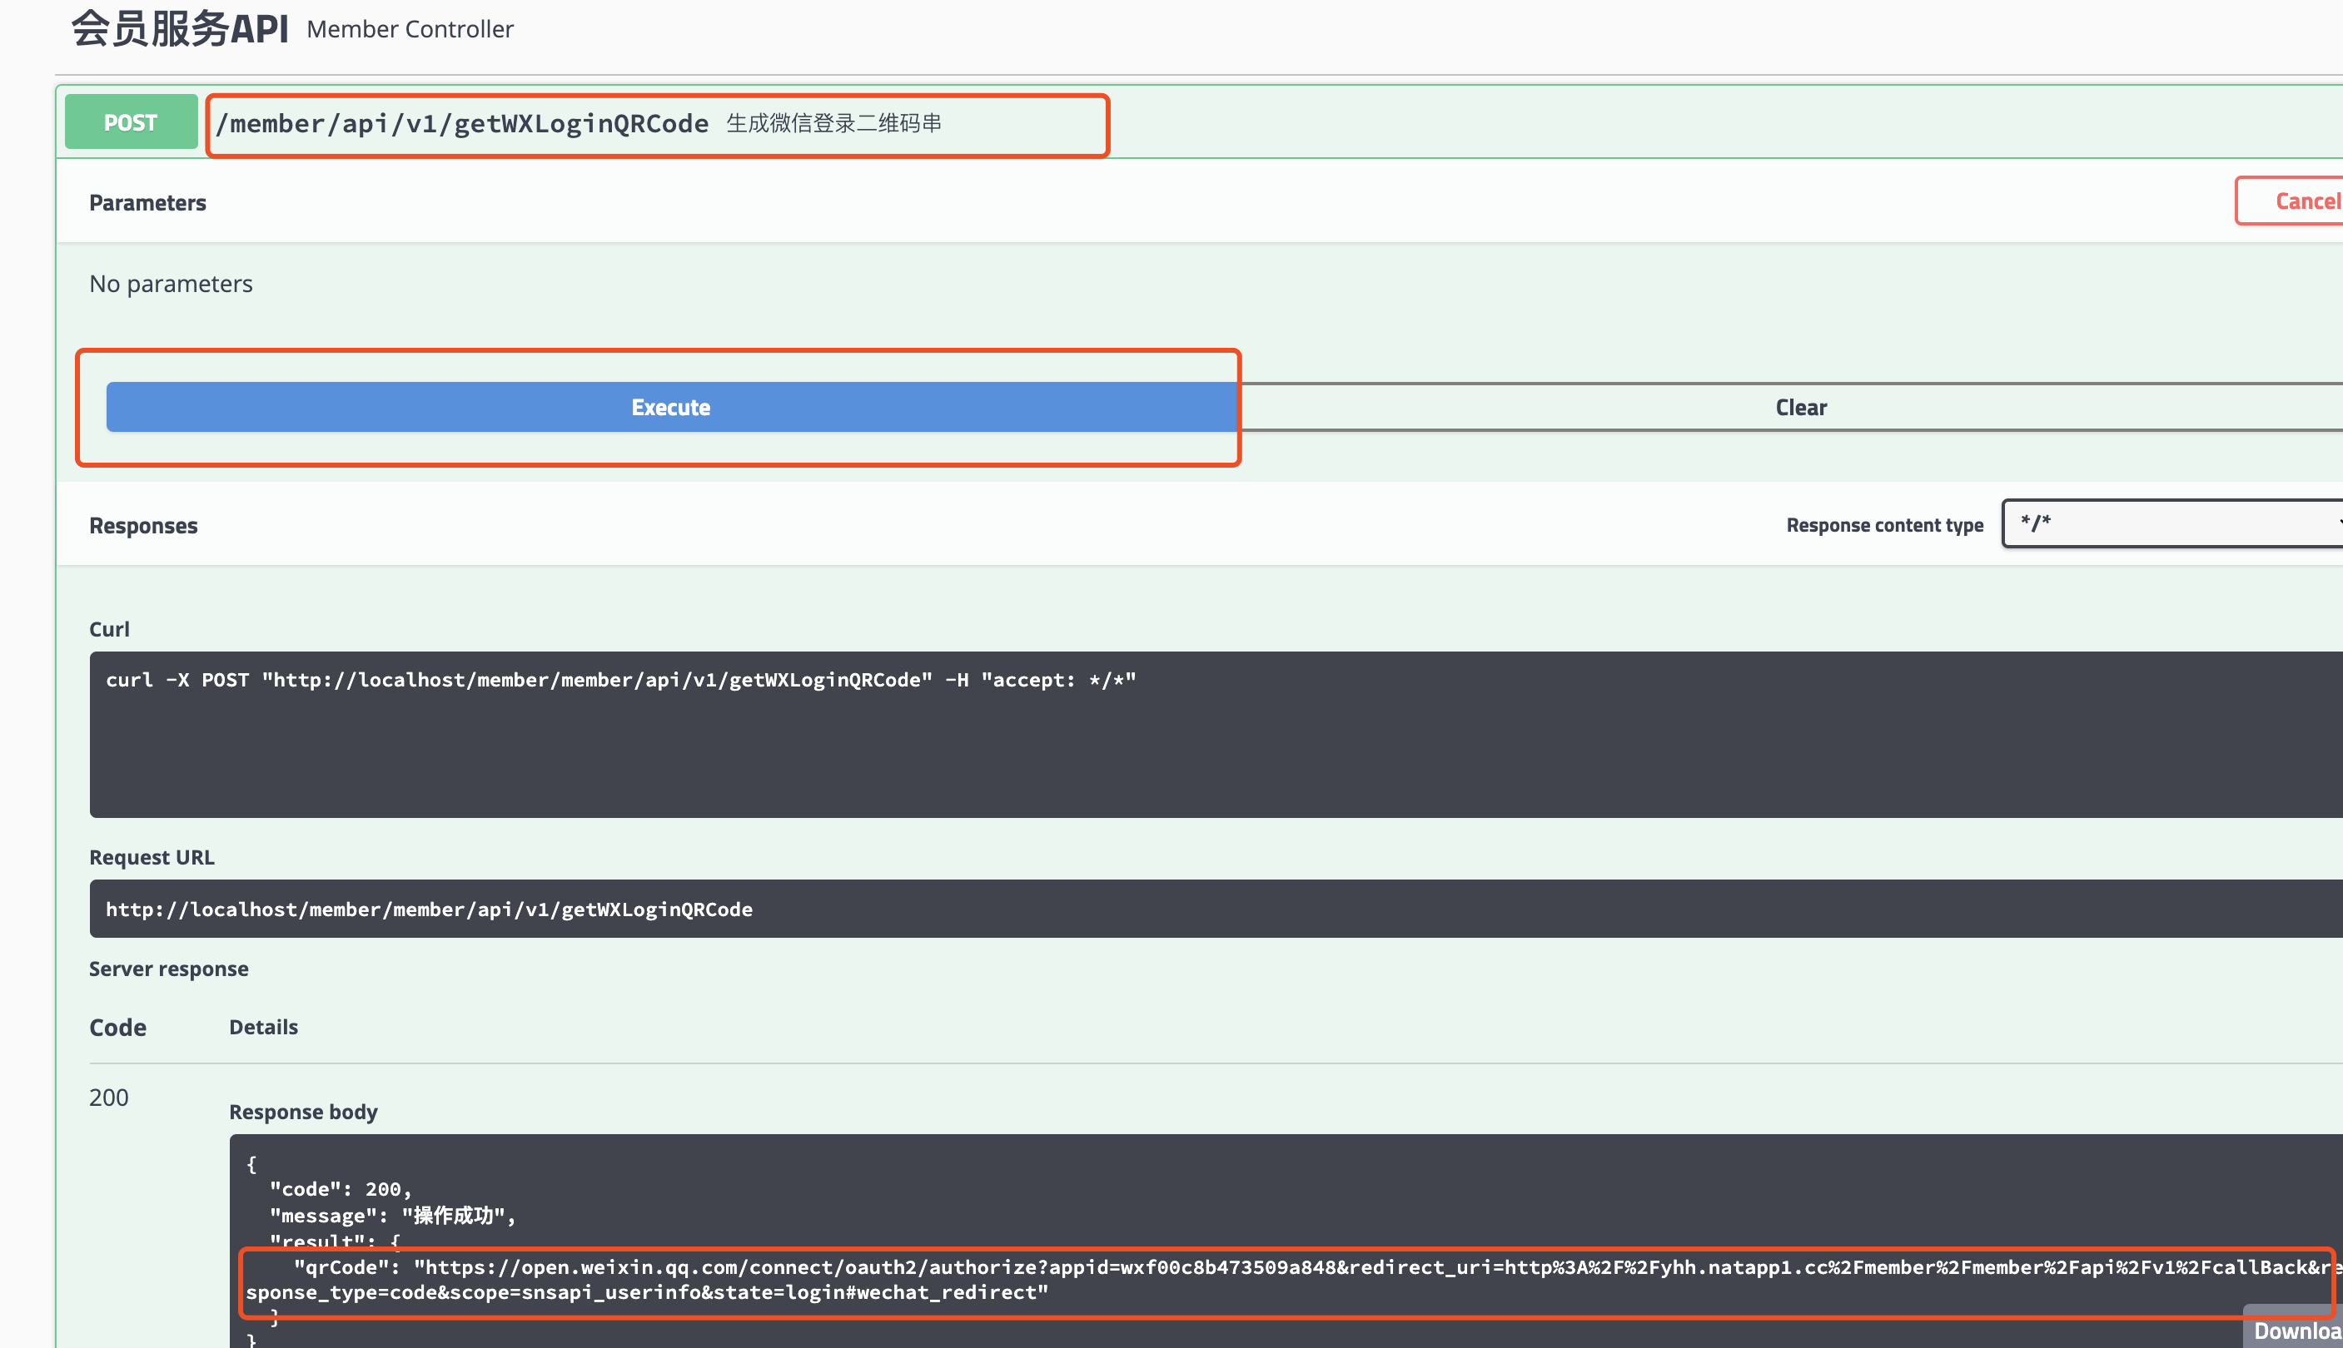Click the Response content type label

(x=1883, y=525)
